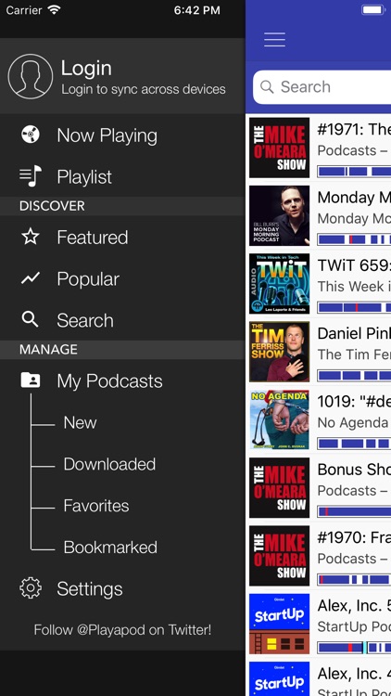The height and width of the screenshot is (696, 391).
Task: Select Favorites under My Podcasts
Action: click(x=96, y=506)
